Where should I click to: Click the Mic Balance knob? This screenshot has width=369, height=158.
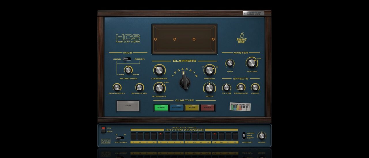[x=128, y=70]
